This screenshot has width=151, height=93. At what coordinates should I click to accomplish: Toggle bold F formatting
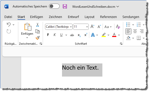(48, 35)
